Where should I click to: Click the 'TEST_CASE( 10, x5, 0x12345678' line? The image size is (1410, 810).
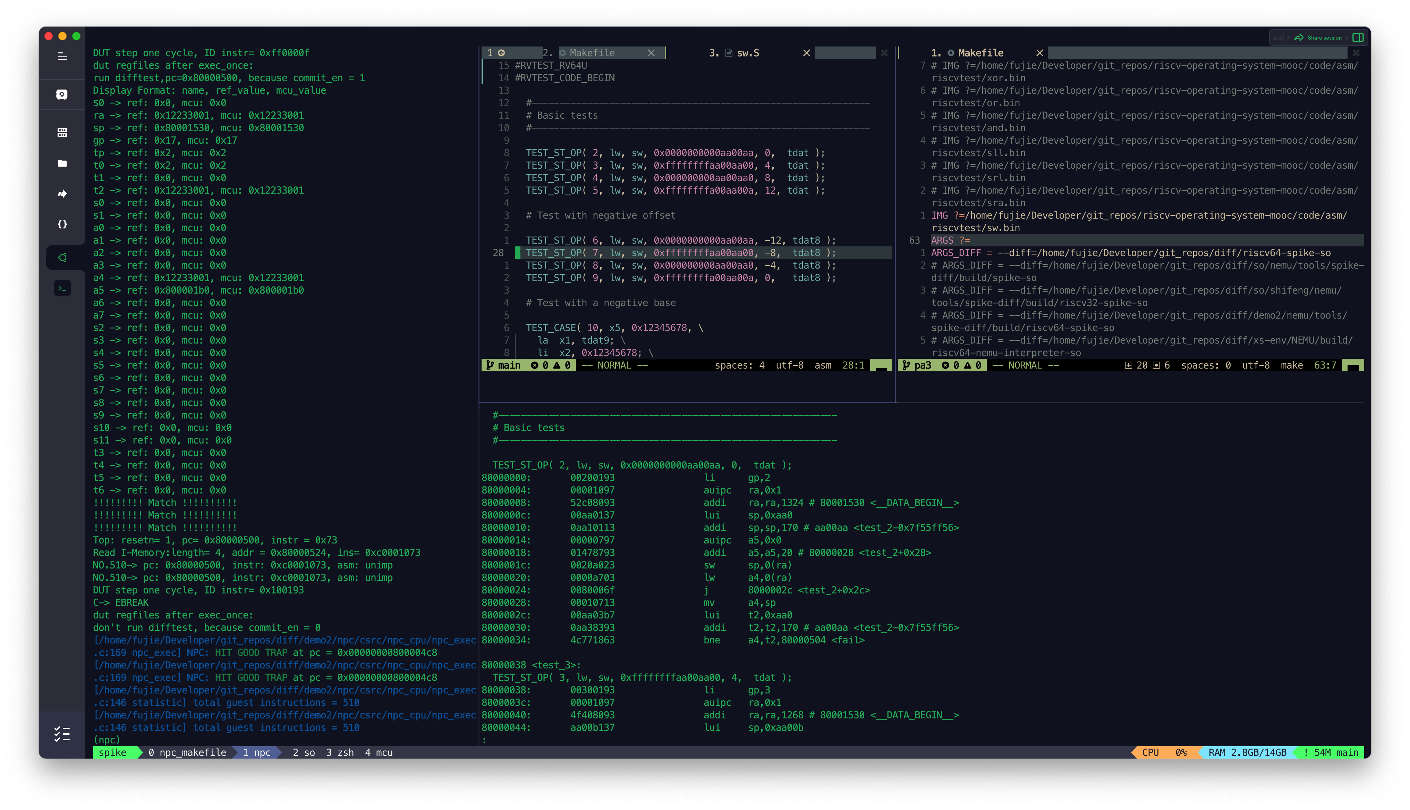(614, 328)
